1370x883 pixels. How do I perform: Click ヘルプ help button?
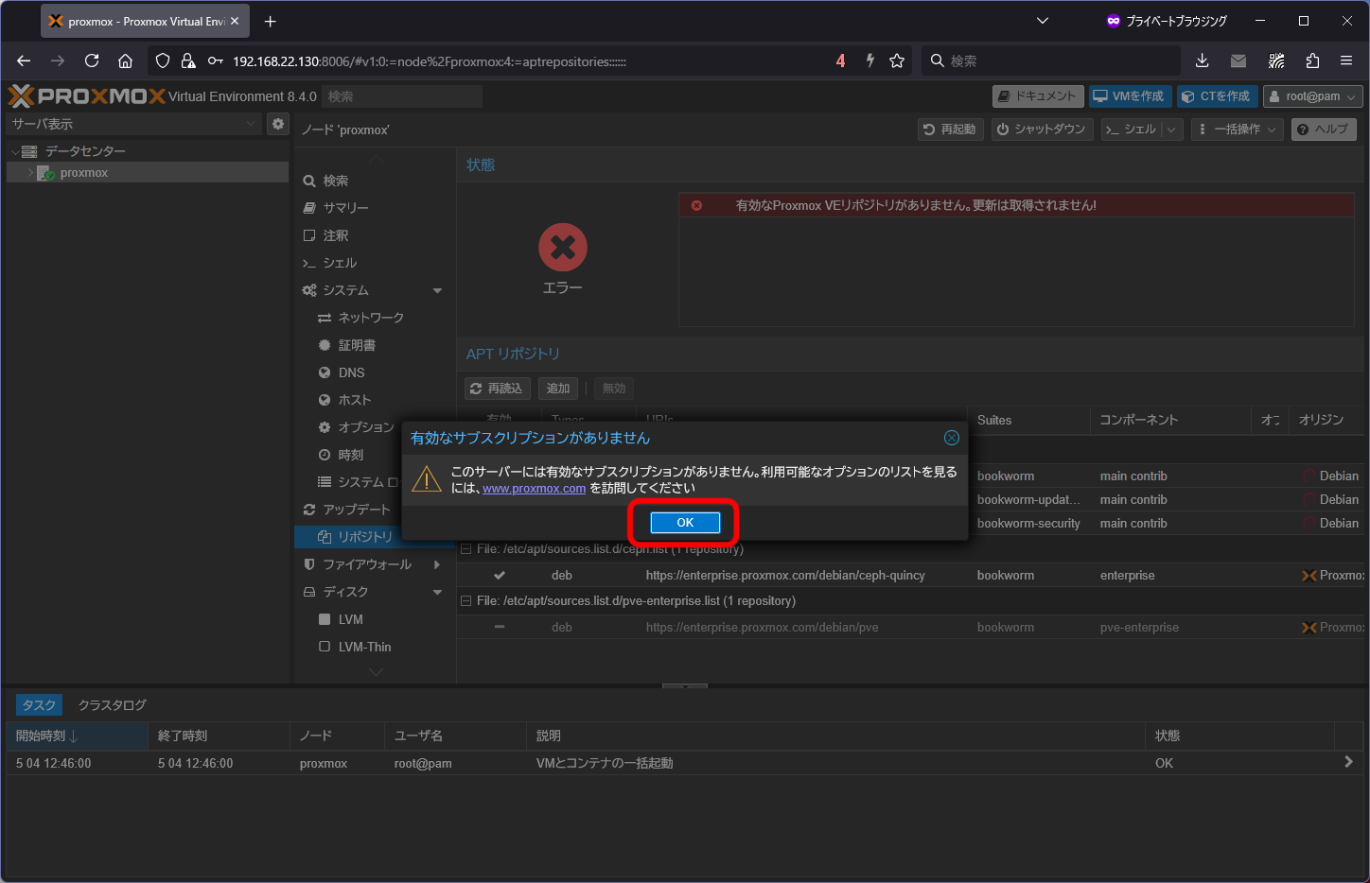tap(1324, 130)
